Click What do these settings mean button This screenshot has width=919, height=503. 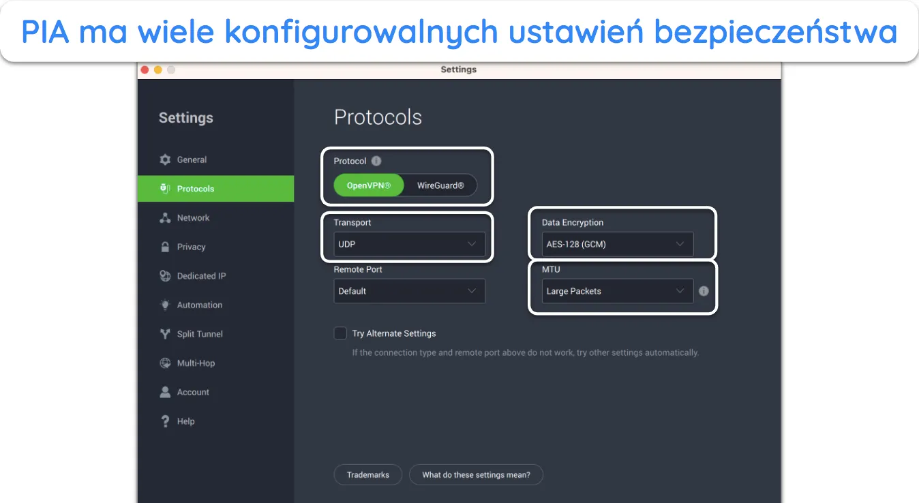(476, 475)
